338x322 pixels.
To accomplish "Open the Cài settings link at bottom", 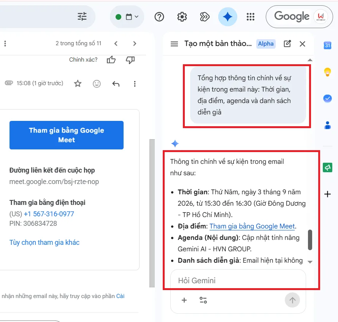I will pos(121,296).
